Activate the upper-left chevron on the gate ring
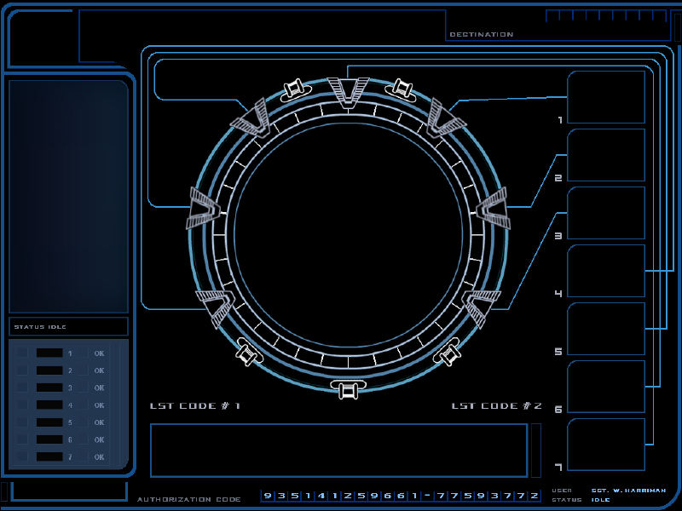 coord(250,118)
